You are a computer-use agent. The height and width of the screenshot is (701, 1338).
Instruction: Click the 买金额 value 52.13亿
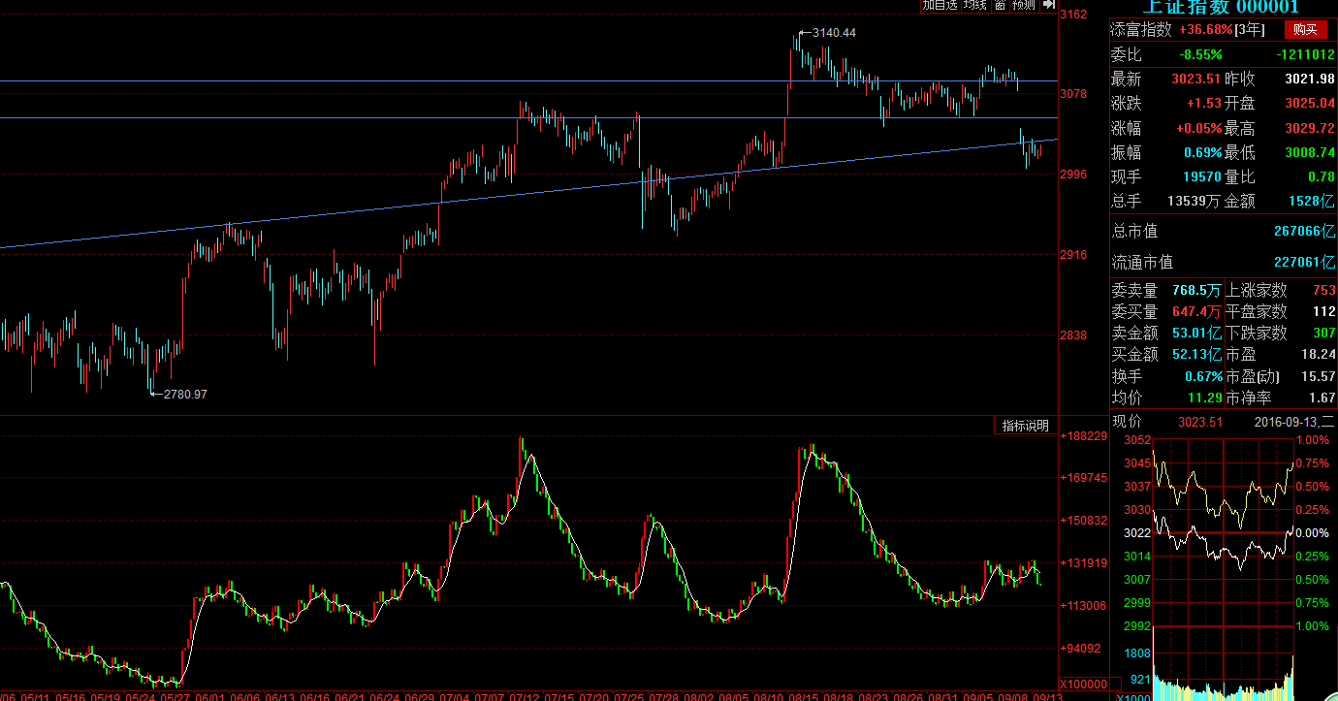(1197, 354)
